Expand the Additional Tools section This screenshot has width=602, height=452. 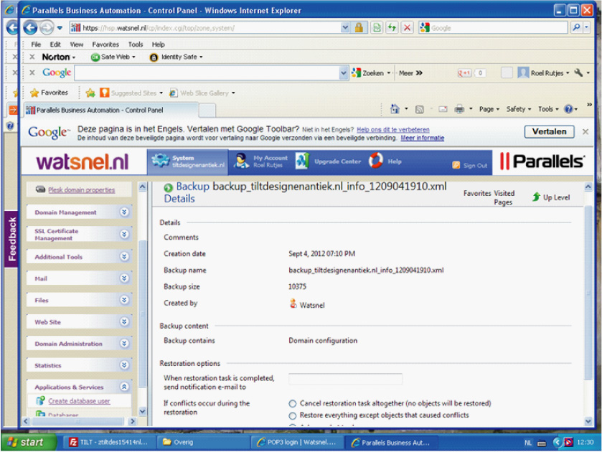[x=124, y=256]
